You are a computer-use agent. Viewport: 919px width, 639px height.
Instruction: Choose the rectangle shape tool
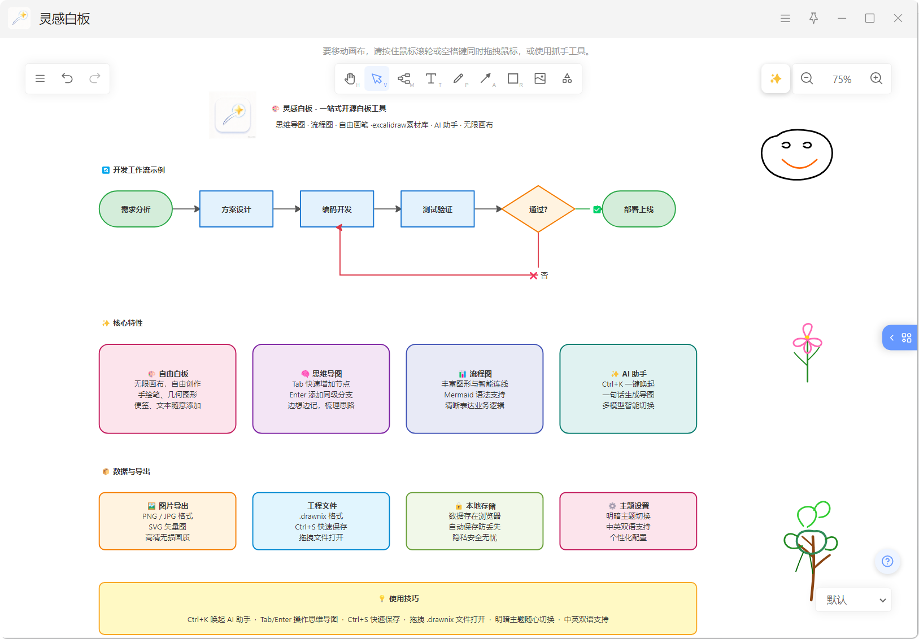(x=512, y=78)
